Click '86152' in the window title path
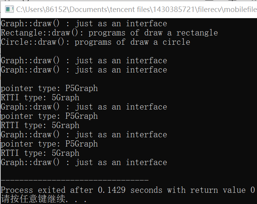Image resolution: width=257 pixels, height=204 pixels. click(56, 9)
